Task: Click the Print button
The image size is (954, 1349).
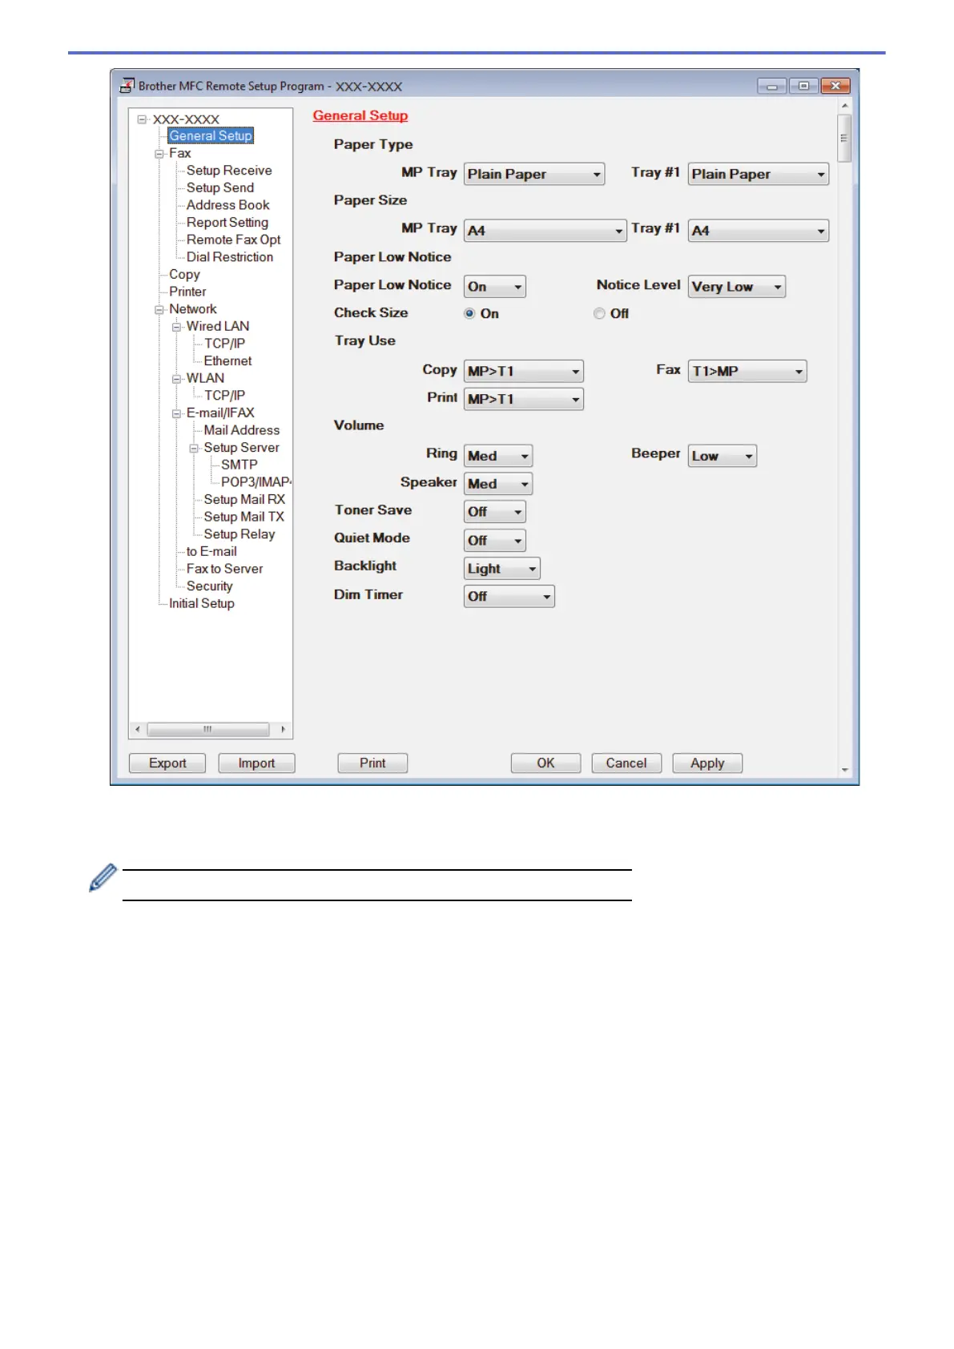Action: click(x=372, y=763)
